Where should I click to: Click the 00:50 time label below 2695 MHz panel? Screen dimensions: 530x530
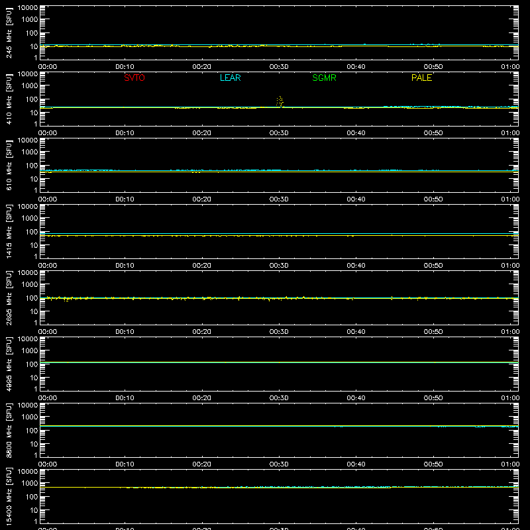[433, 332]
